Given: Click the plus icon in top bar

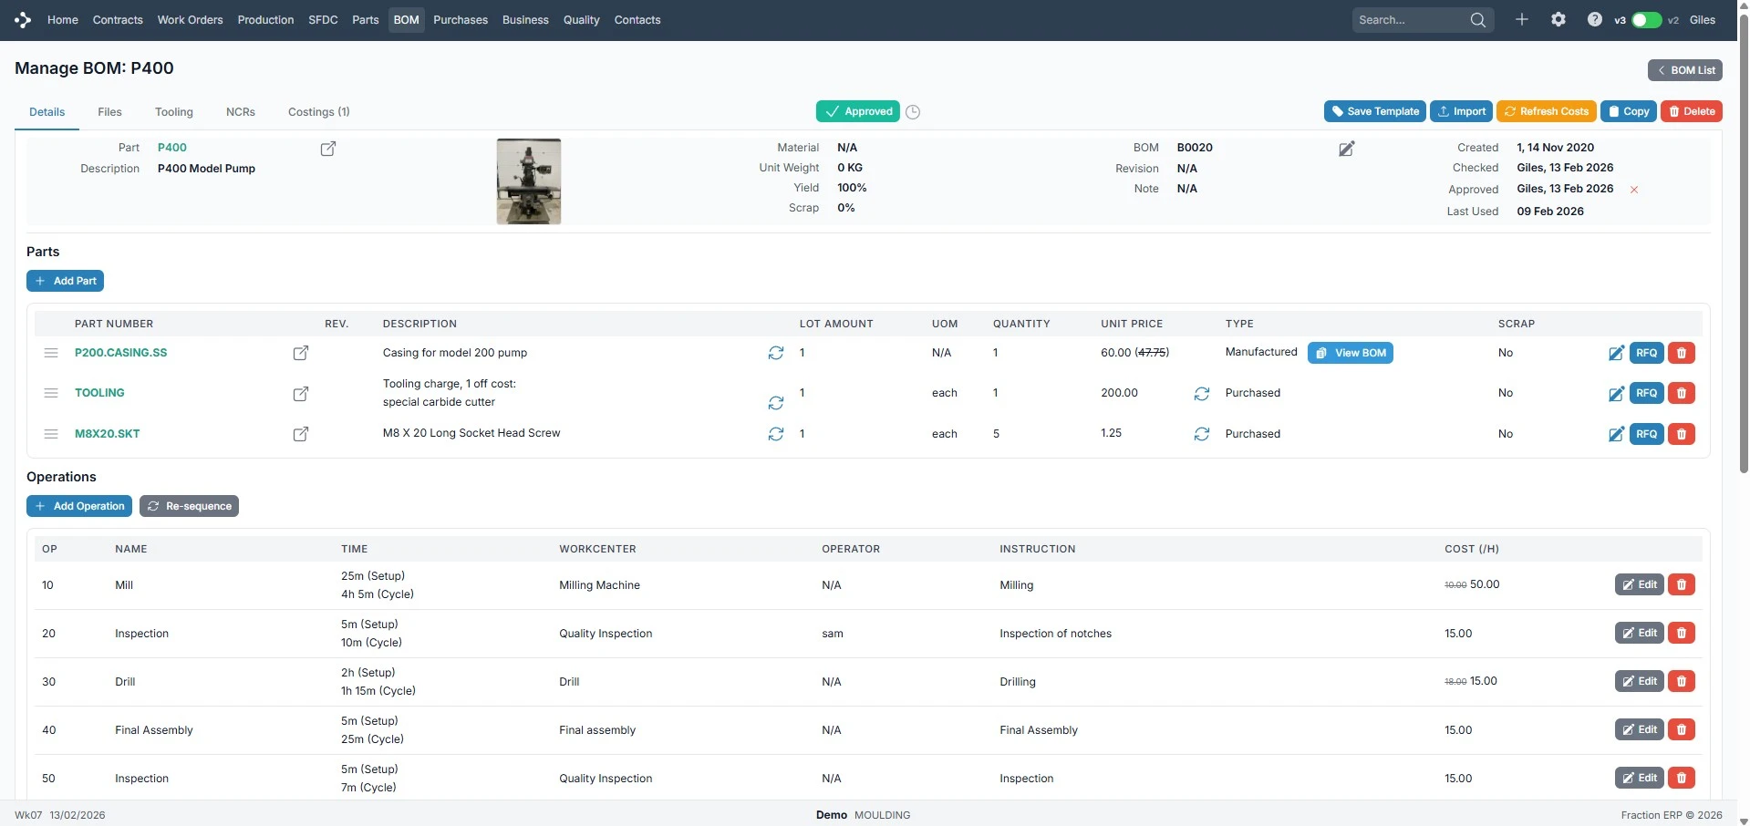Looking at the screenshot, I should click(x=1521, y=19).
